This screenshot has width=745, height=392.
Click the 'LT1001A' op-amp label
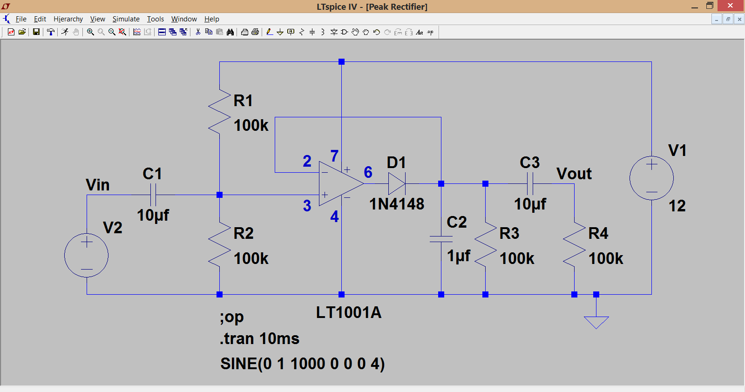click(349, 312)
